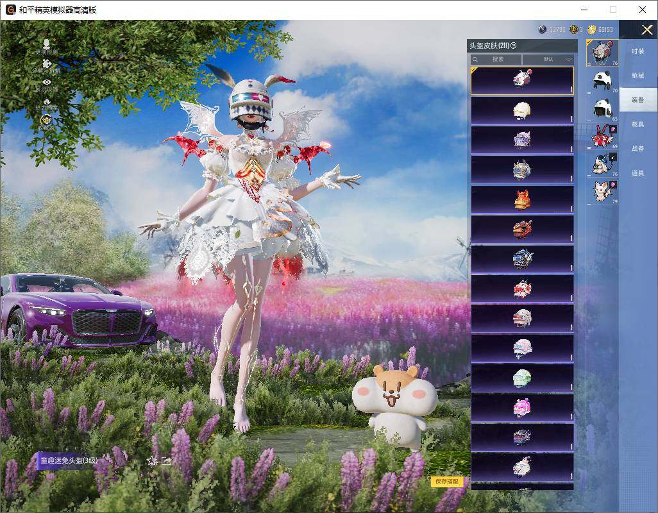Select the highlighted rabbit helmet skin row

coord(522,81)
